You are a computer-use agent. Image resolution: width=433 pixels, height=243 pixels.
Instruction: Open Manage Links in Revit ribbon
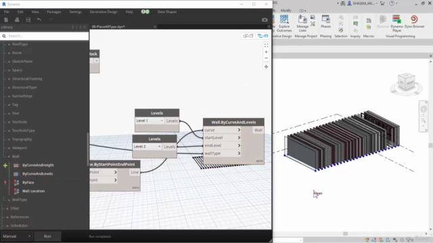point(302,24)
